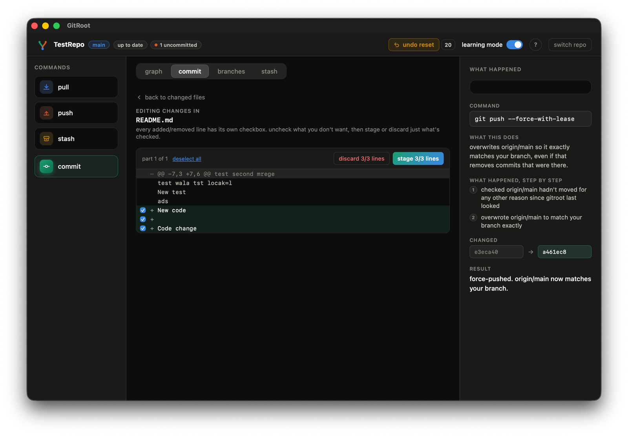
Task: Open the stash command
Action: coord(76,139)
